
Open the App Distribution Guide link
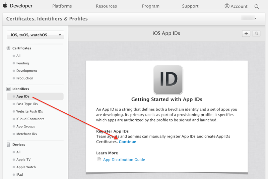click(124, 160)
